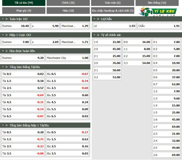Collapse the Lẻ/Chẵn section arrow

[x=94, y=19]
